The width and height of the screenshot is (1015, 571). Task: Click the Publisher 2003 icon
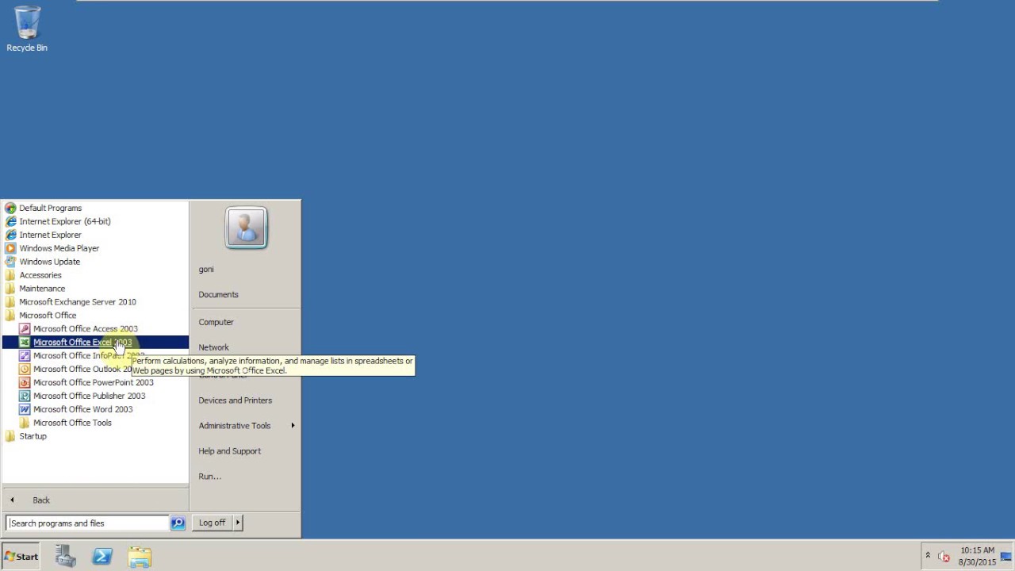[25, 396]
